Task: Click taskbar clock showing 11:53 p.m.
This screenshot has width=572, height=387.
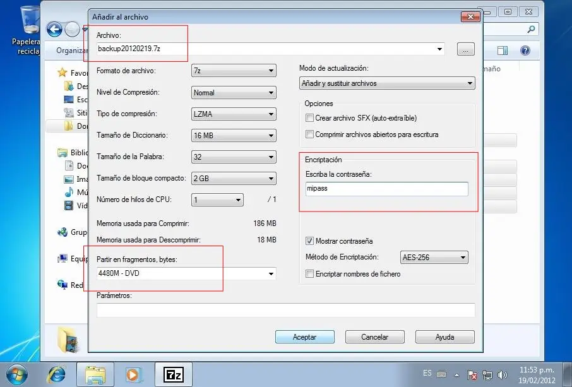Action: (x=537, y=374)
